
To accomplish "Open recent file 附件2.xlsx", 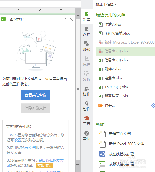I will pyautogui.click(x=113, y=69).
